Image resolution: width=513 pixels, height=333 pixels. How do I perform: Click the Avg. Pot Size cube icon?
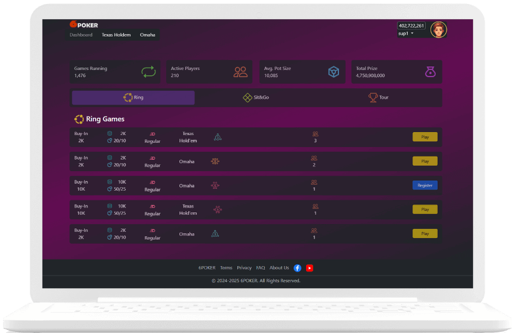[334, 72]
